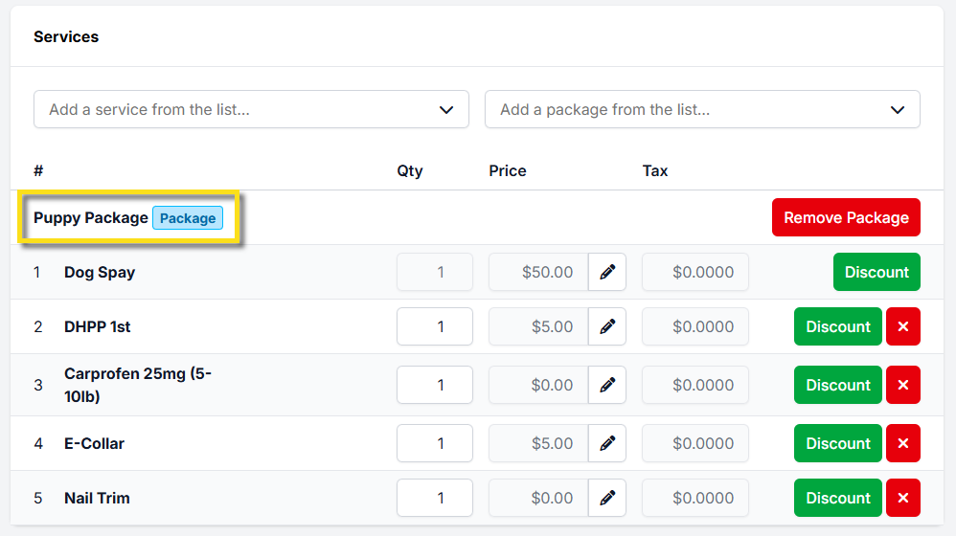Click the Remove Package button
Image resolution: width=956 pixels, height=536 pixels.
tap(846, 217)
